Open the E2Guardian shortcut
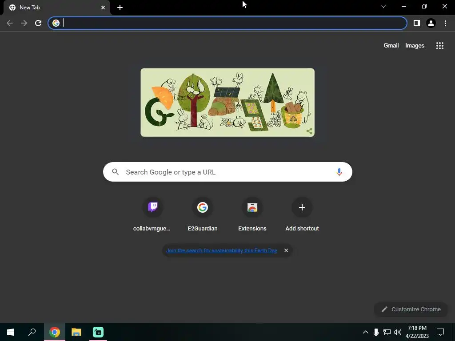This screenshot has width=455, height=341. point(202,214)
